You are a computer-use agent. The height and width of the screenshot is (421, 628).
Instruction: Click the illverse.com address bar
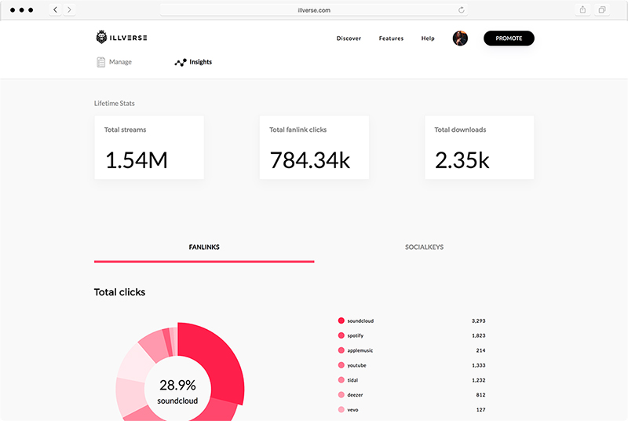(x=314, y=10)
